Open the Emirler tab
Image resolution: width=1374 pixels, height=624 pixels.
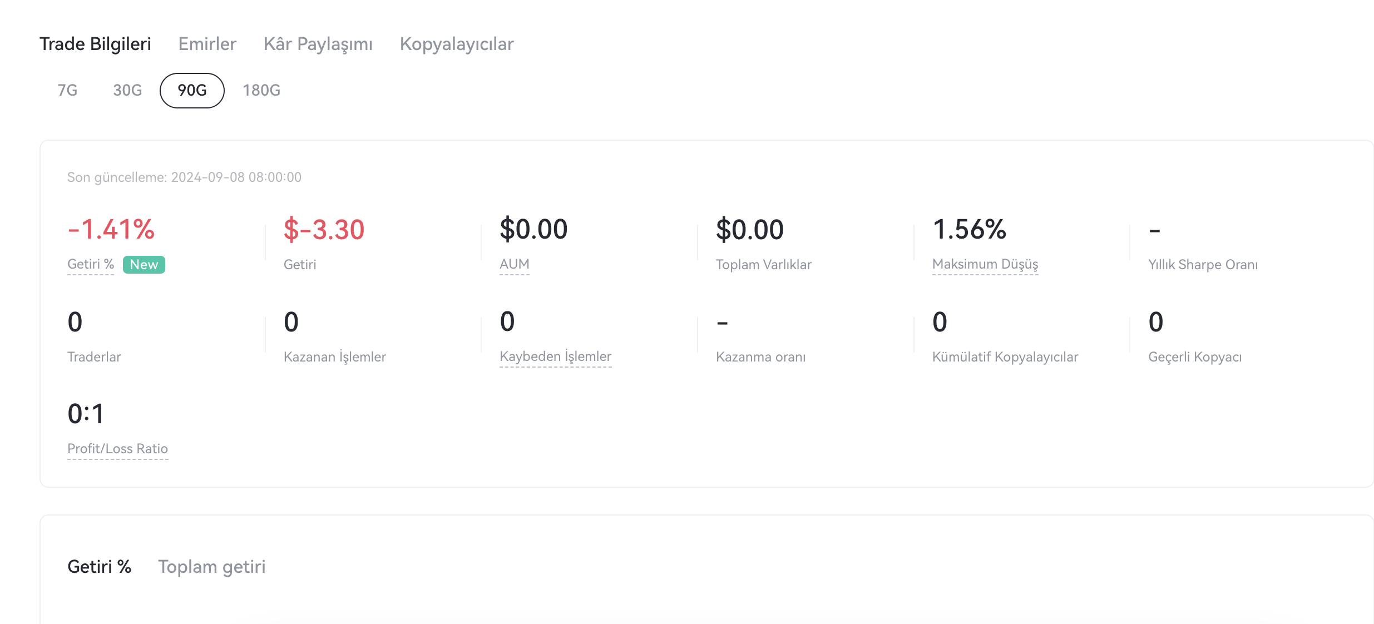[x=207, y=44]
